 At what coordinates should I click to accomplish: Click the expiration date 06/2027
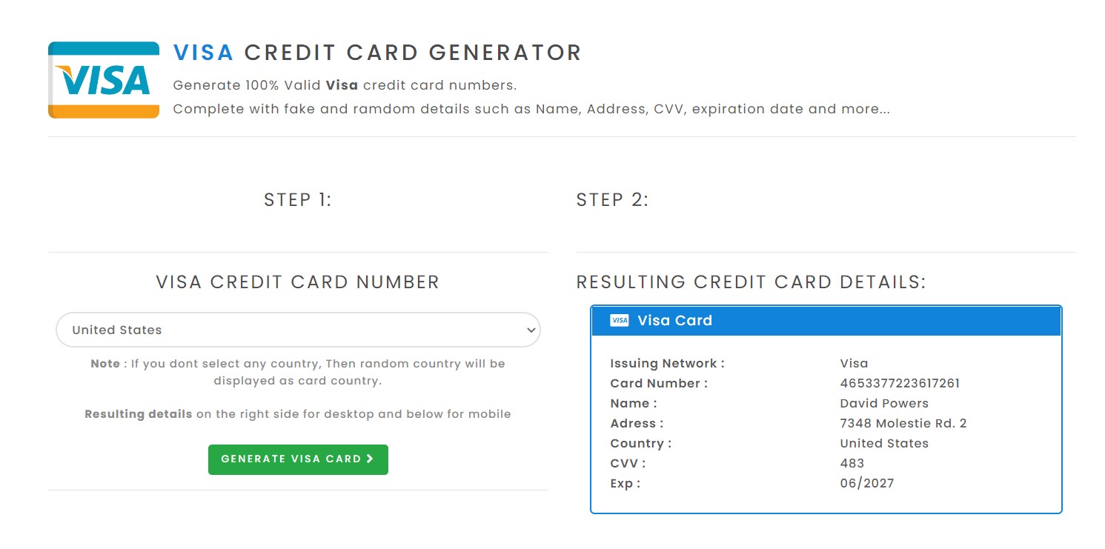[x=866, y=483]
